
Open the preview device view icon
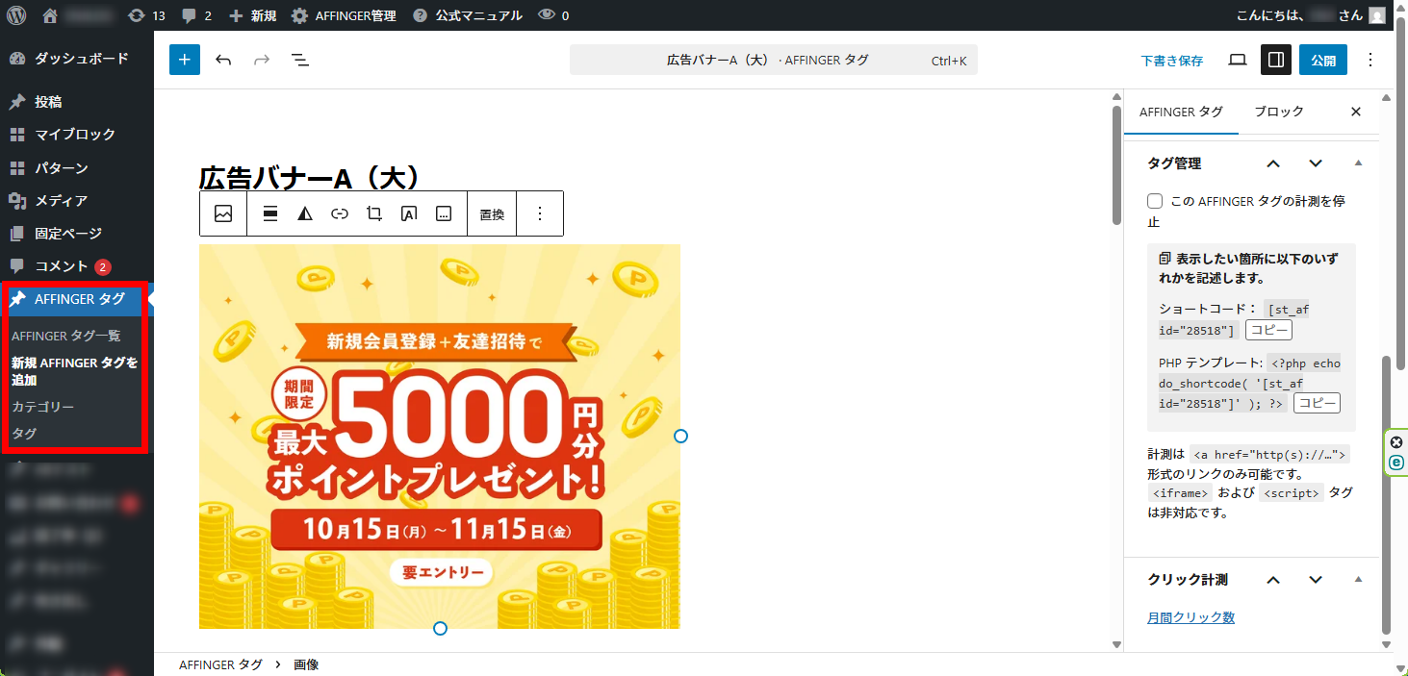coord(1238,60)
